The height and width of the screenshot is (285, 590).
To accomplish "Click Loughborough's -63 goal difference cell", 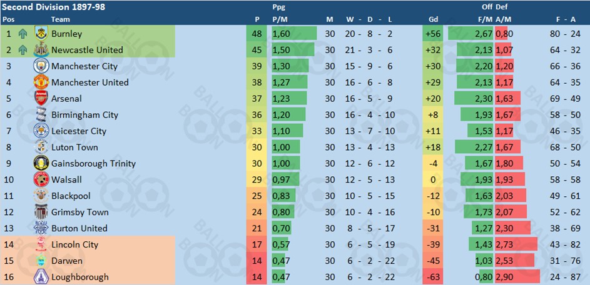I will (433, 277).
